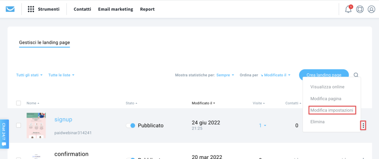Screen dimensions: 379x159
Task: Tick the checkbox for signup row
Action: coord(19,125)
